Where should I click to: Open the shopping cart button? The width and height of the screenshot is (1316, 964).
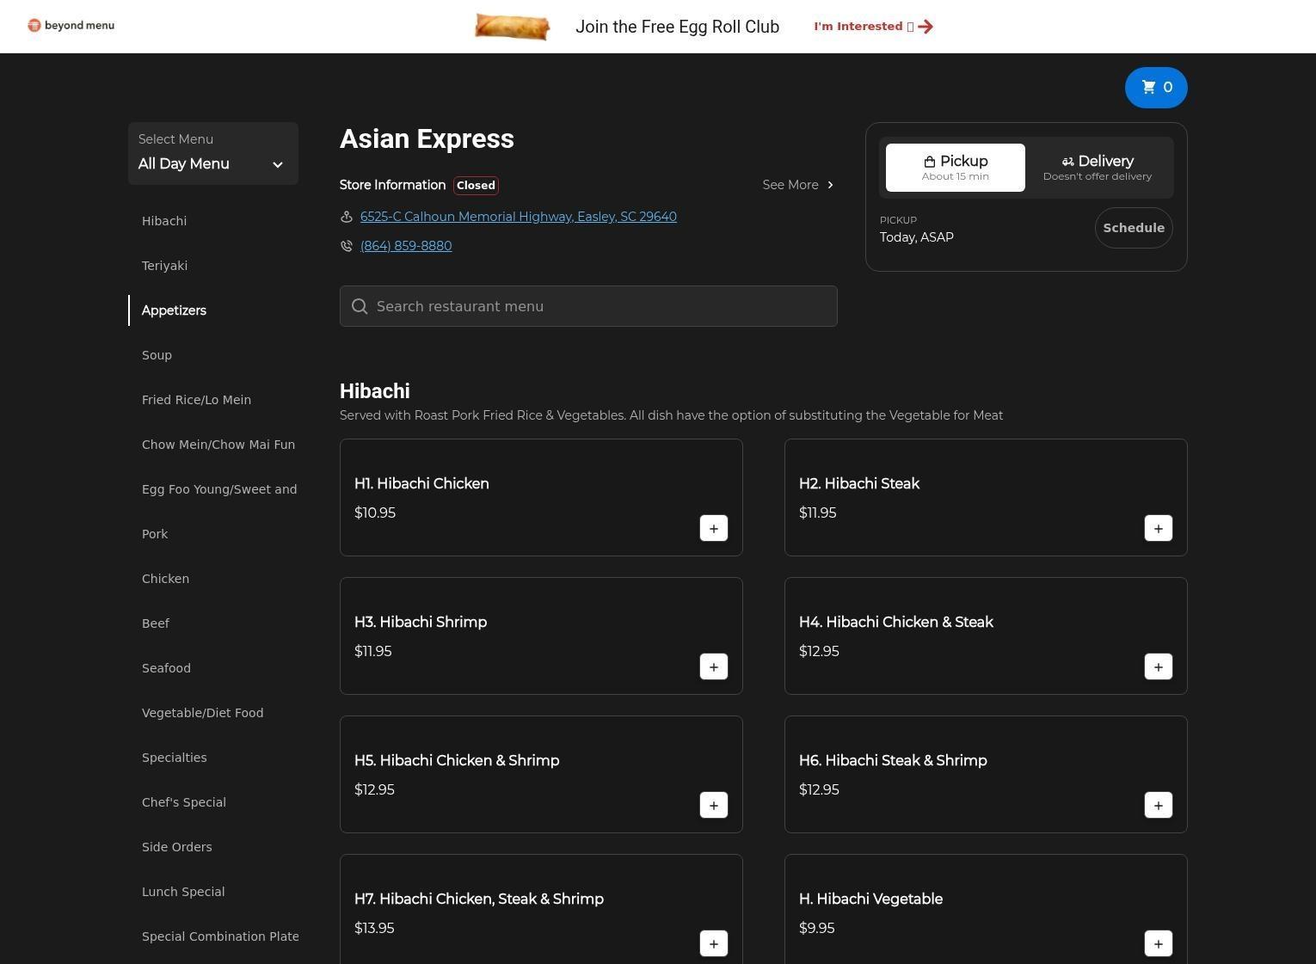click(1155, 88)
